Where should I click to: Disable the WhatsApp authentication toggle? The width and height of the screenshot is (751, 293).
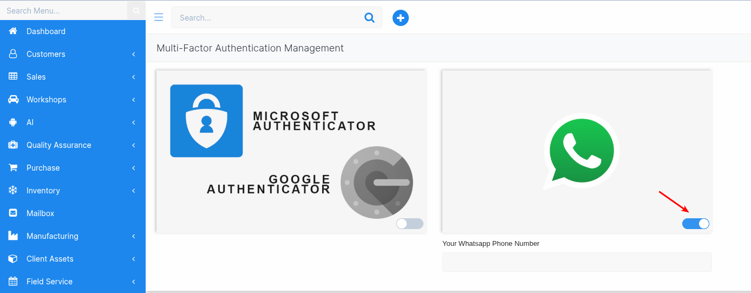[696, 224]
